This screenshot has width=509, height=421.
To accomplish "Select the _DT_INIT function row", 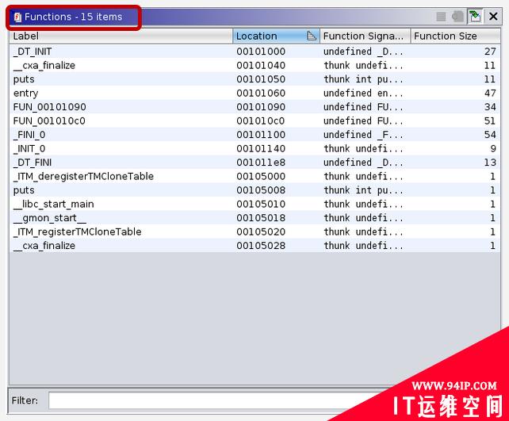I will pos(254,52).
